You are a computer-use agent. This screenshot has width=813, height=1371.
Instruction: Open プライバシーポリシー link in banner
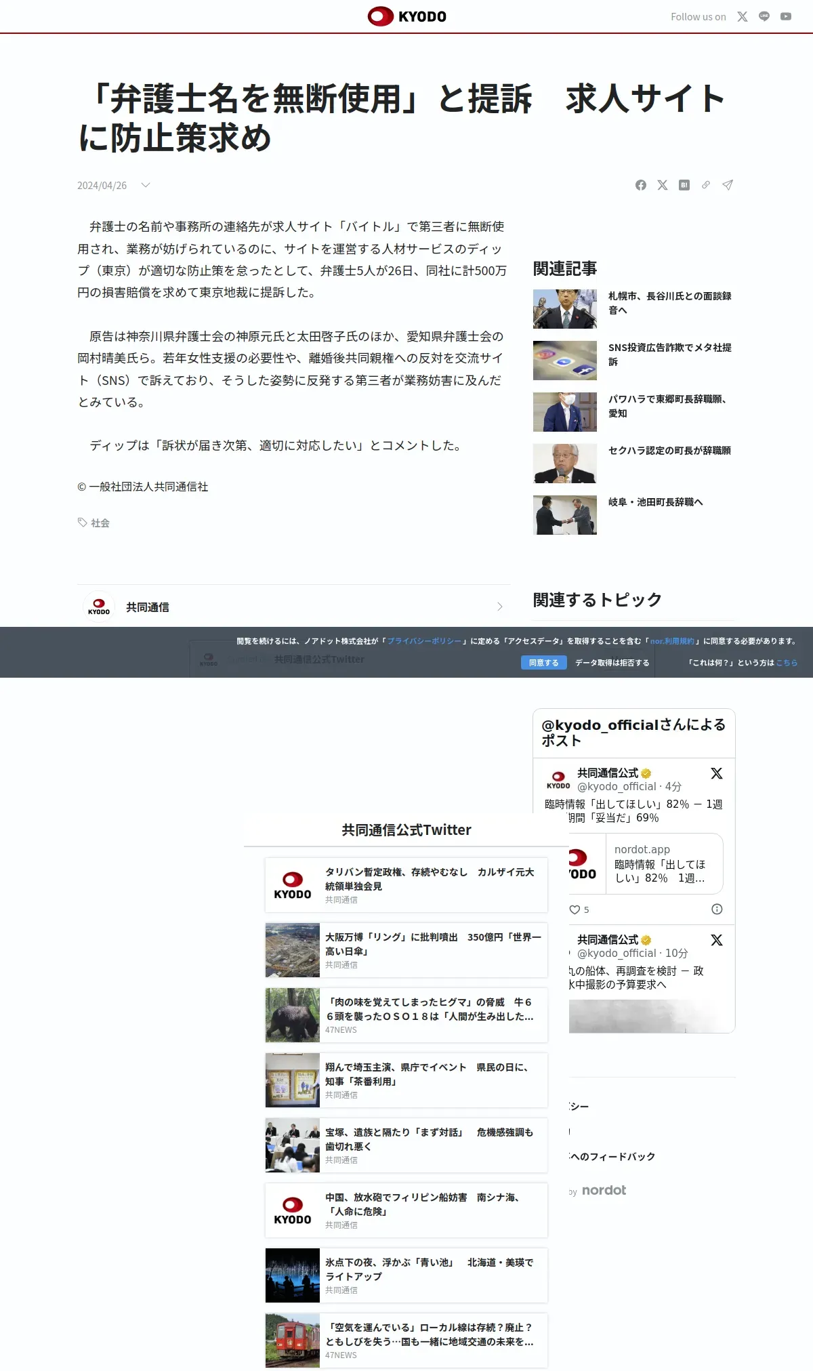coord(424,641)
